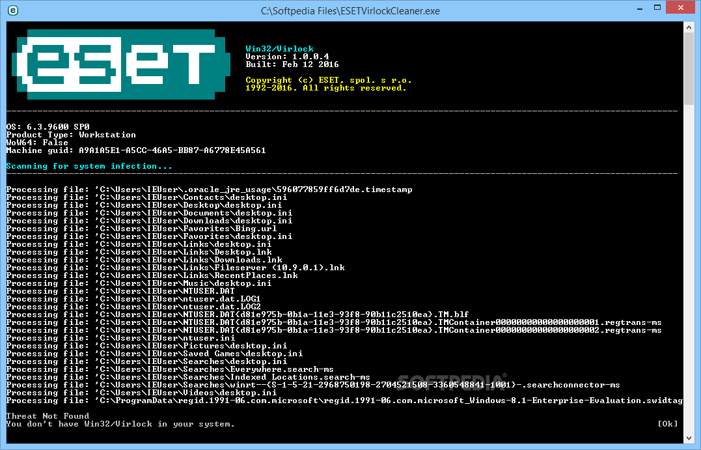This screenshot has width=701, height=450.
Task: Click 'Scanning for system infection...' text
Action: (x=89, y=166)
